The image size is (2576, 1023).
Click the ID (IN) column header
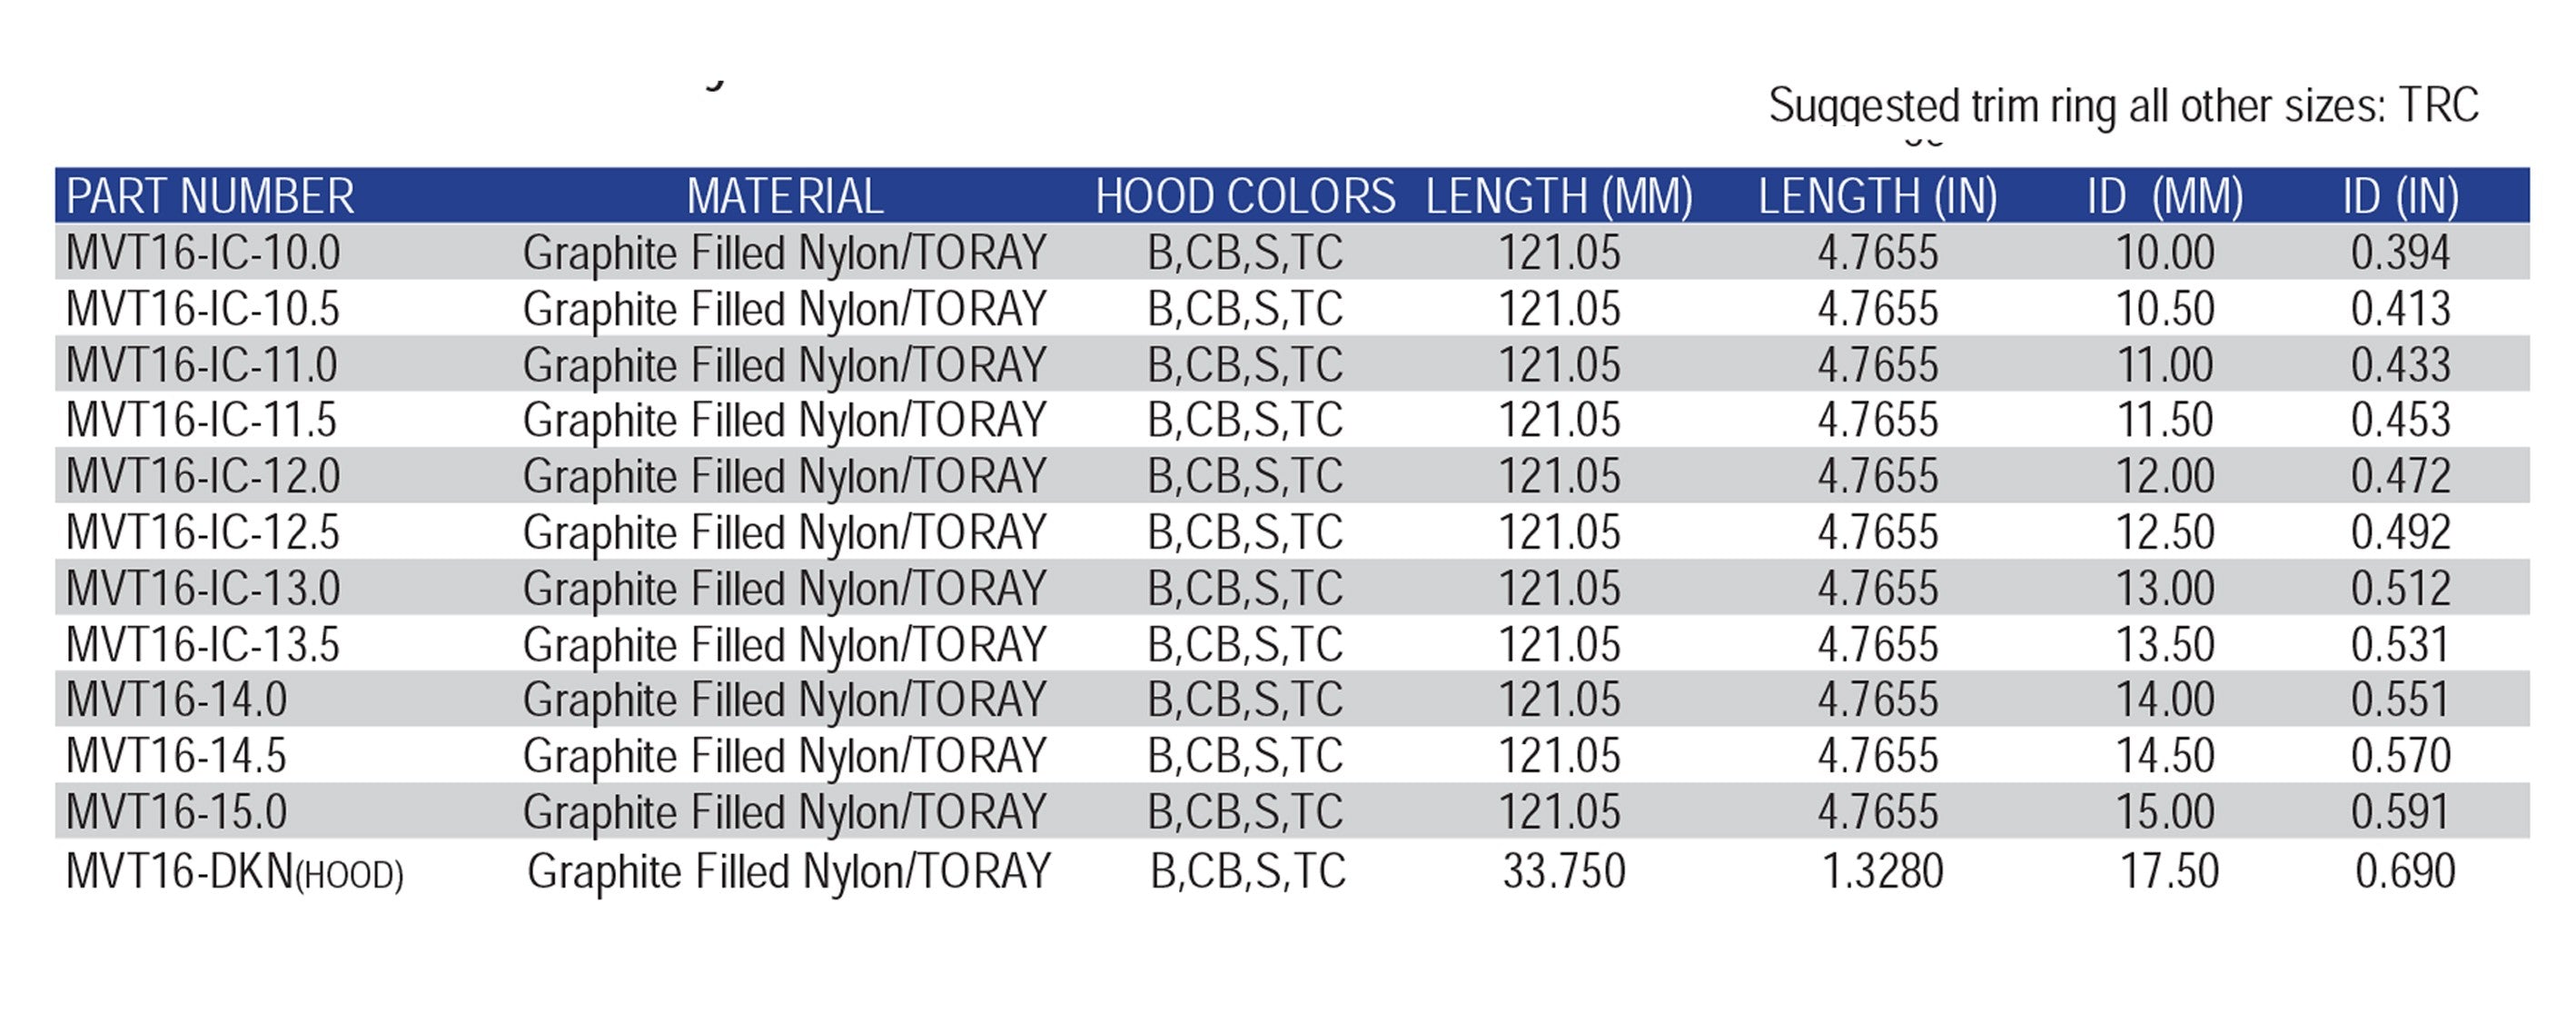(x=2400, y=196)
